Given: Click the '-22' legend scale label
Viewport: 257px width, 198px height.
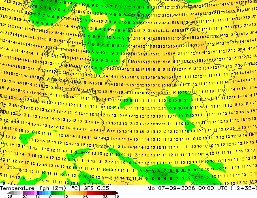Looking at the screenshot, I should click(23, 196).
